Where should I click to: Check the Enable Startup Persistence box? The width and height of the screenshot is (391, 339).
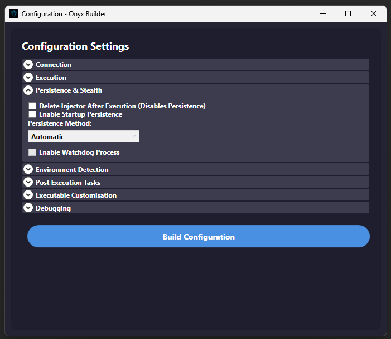click(x=32, y=114)
